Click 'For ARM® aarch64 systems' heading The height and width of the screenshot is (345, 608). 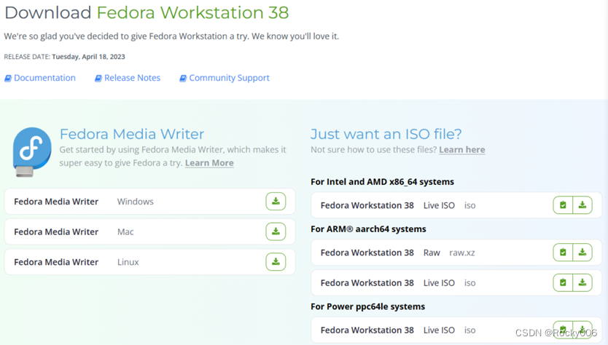[368, 229]
